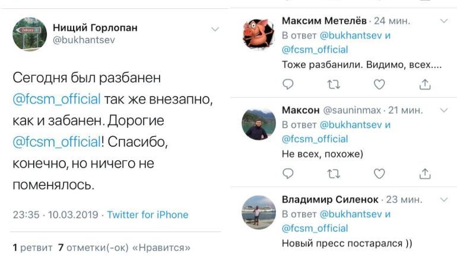Screen dimensions: 457x257
Task: View the 1 ретвит list
Action: click(33, 247)
